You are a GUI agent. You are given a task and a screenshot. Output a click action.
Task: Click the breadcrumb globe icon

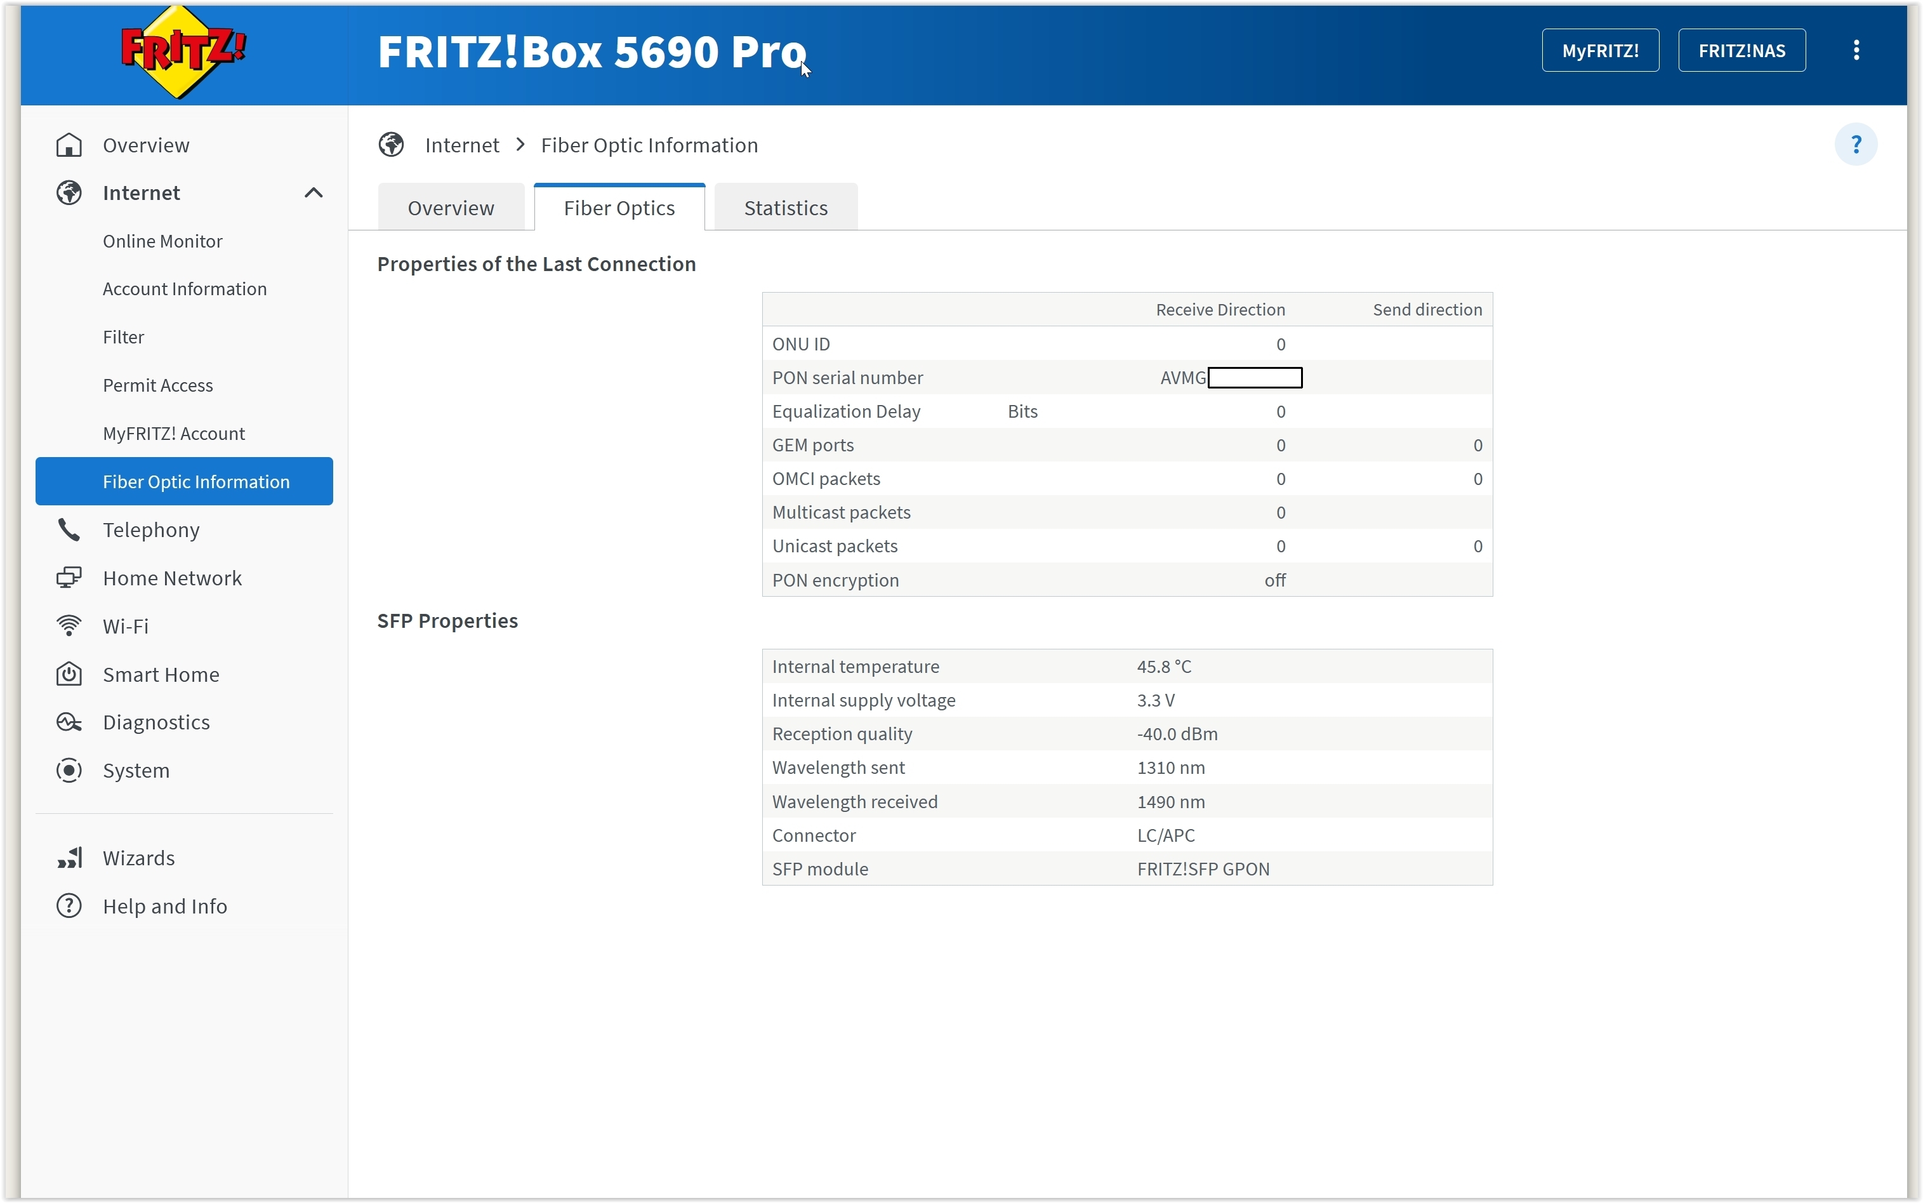pos(392,145)
